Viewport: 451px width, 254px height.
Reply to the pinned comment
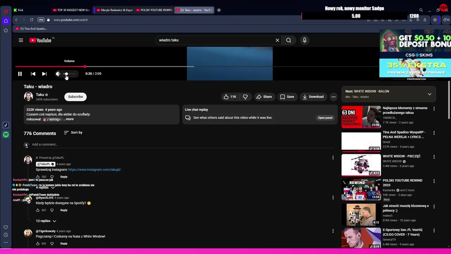click(x=64, y=177)
